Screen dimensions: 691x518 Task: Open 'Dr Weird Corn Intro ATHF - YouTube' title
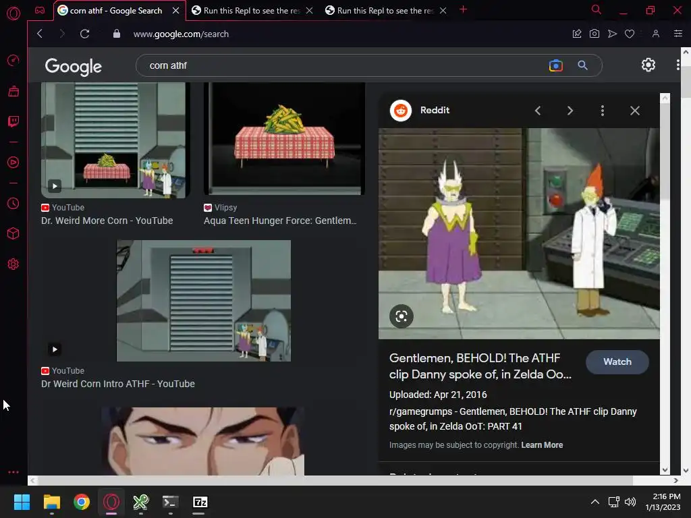pyautogui.click(x=118, y=384)
